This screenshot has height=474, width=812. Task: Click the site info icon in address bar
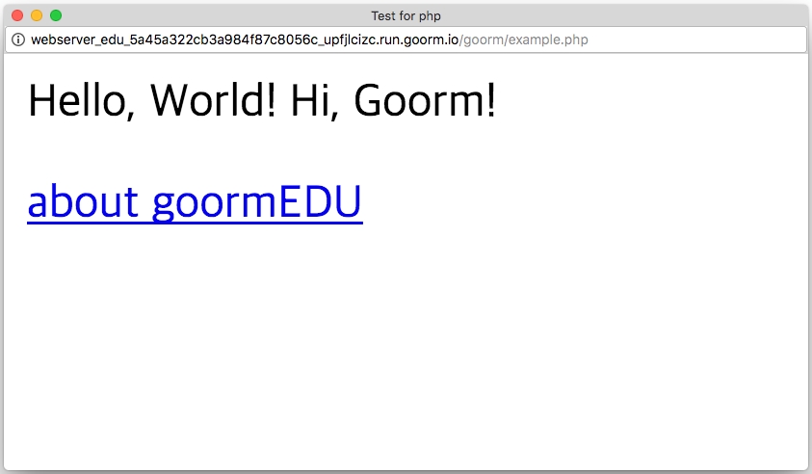point(18,39)
